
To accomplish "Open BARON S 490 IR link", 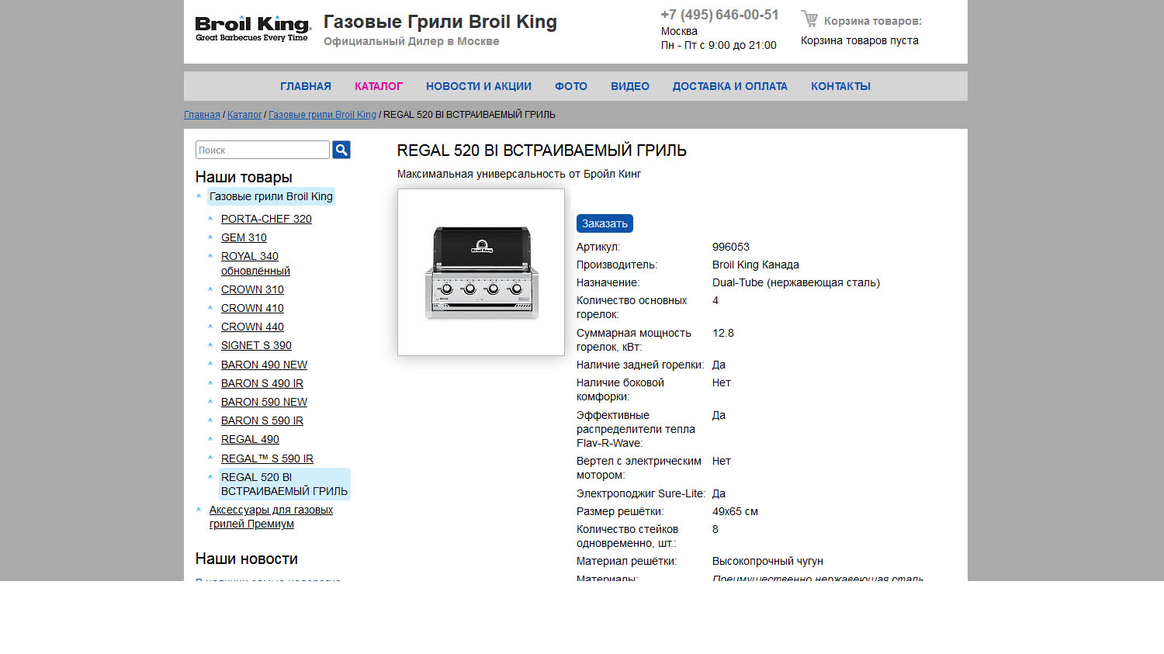I will [x=262, y=383].
